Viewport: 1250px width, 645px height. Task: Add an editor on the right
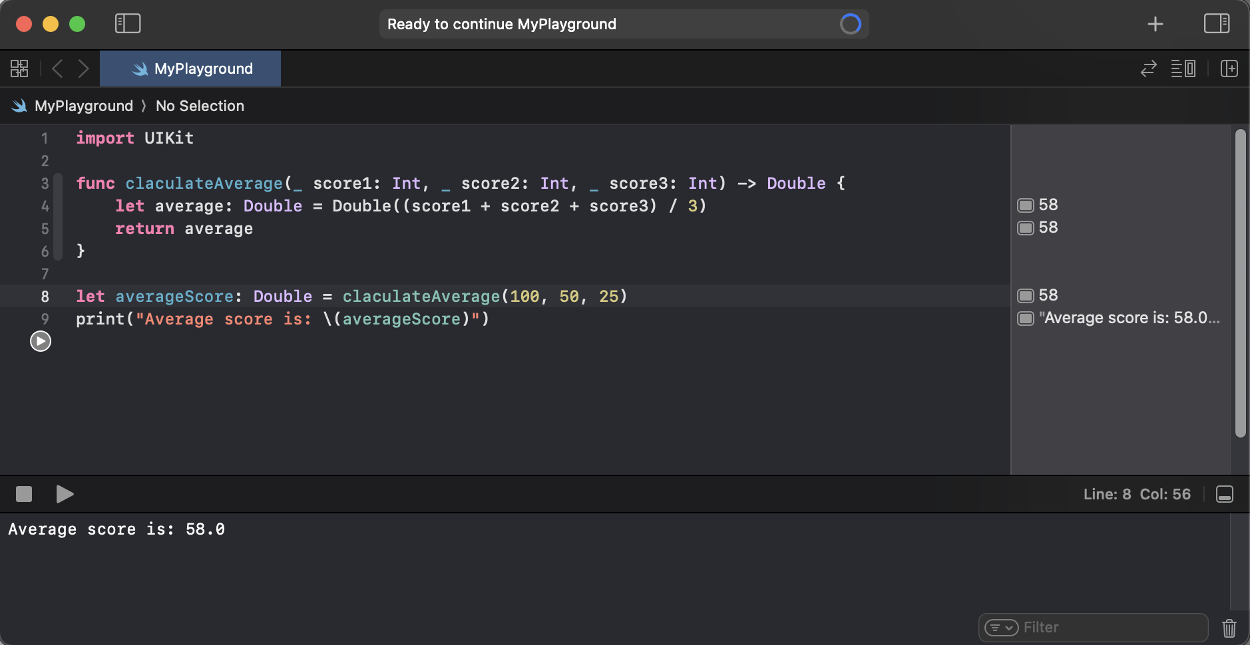coord(1229,68)
